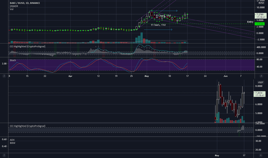Click -2.5000 on upper price scale
Screen dimensions: 268x158
(x=260, y=40)
